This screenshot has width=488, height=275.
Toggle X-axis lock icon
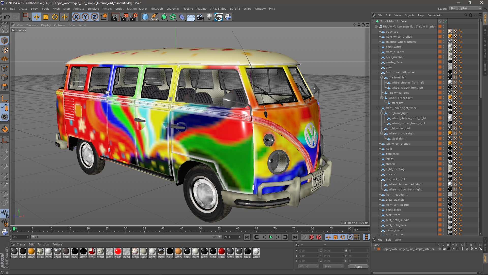[76, 17]
